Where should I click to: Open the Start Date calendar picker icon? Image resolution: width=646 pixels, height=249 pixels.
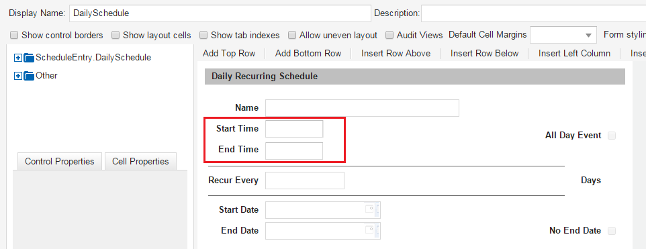pos(369,209)
